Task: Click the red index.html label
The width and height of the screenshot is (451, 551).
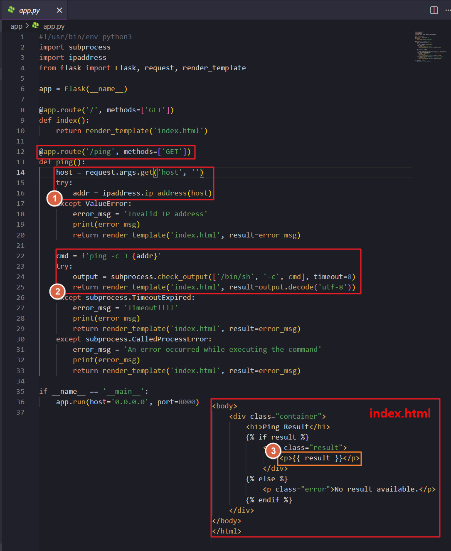Action: (x=400, y=413)
